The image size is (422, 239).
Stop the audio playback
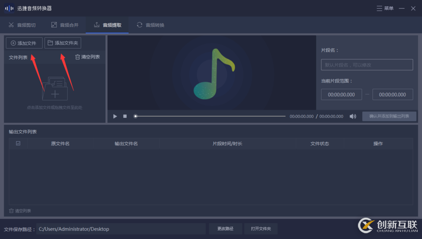pos(125,116)
